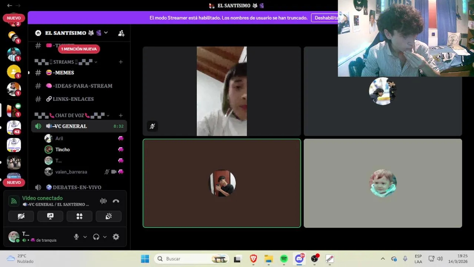Focus the webcam video tile of valen_barreraa

(222, 91)
